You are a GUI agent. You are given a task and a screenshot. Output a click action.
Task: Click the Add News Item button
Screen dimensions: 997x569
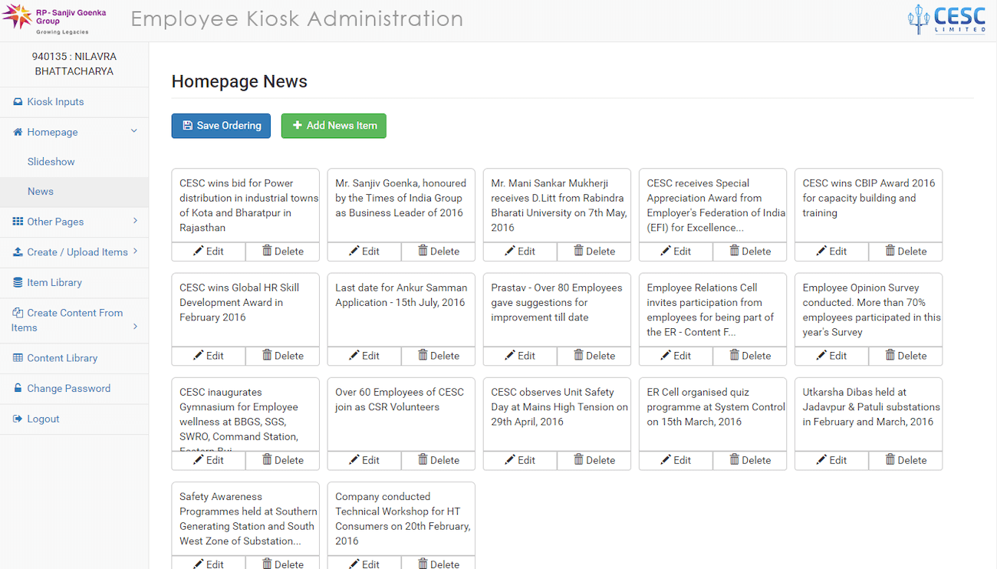(334, 126)
